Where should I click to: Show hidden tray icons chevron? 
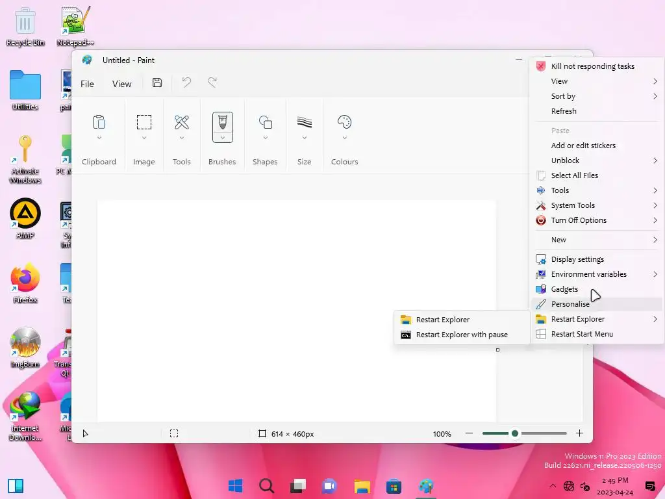coord(552,486)
